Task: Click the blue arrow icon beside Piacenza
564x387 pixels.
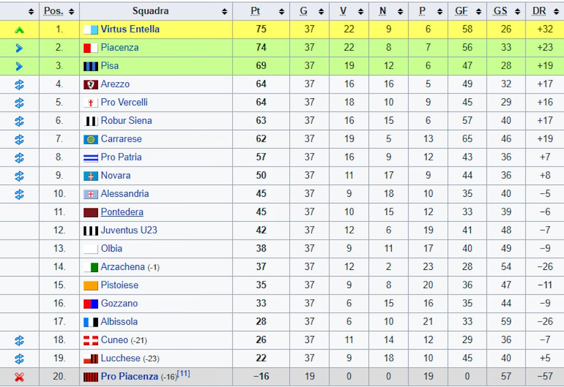Action: (19, 48)
